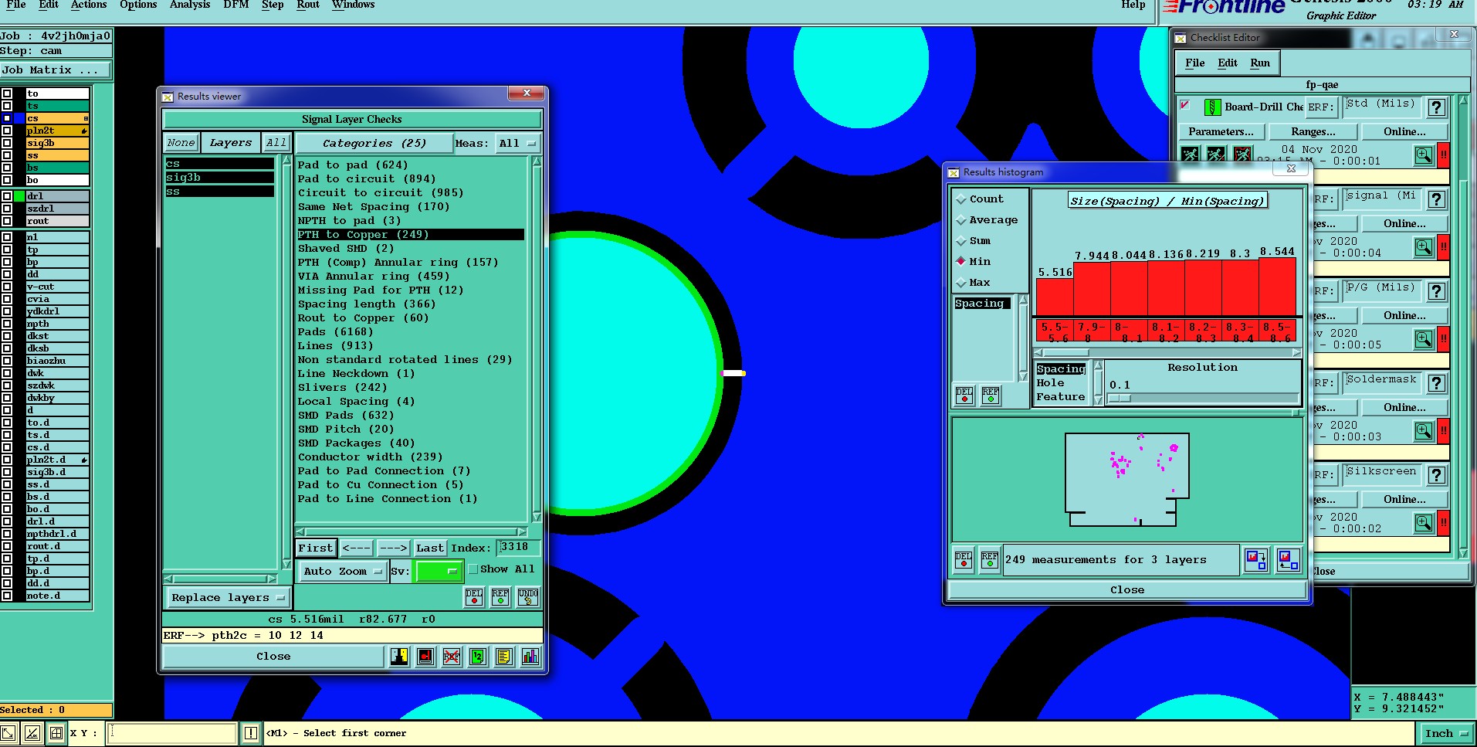Viewport: 1477px width, 747px height.
Task: Click red alert indicator for Board-Drill Checks
Action: [x=1443, y=155]
